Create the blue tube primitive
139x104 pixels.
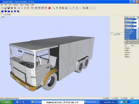18,11
